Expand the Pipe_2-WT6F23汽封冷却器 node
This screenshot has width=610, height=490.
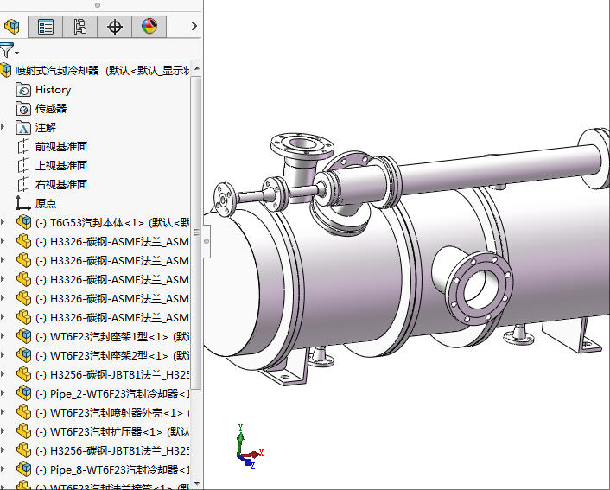click(3, 393)
